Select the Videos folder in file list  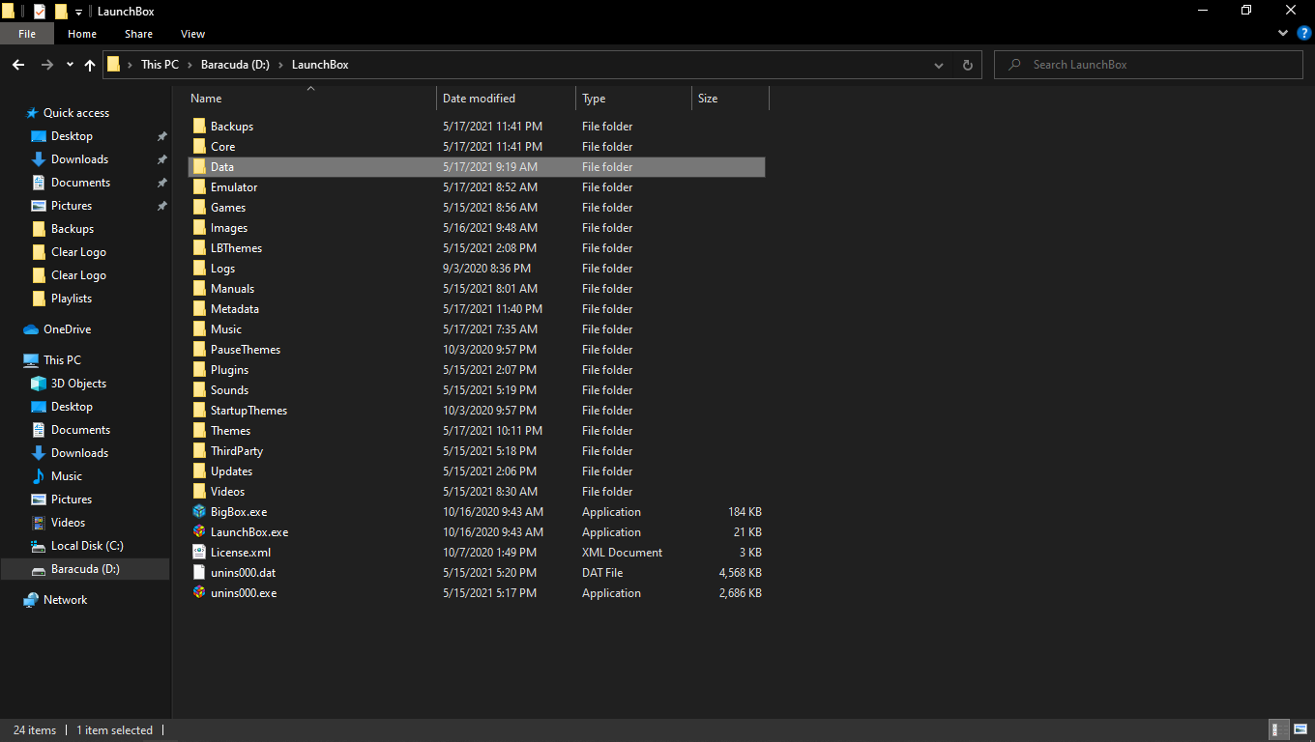(x=228, y=492)
